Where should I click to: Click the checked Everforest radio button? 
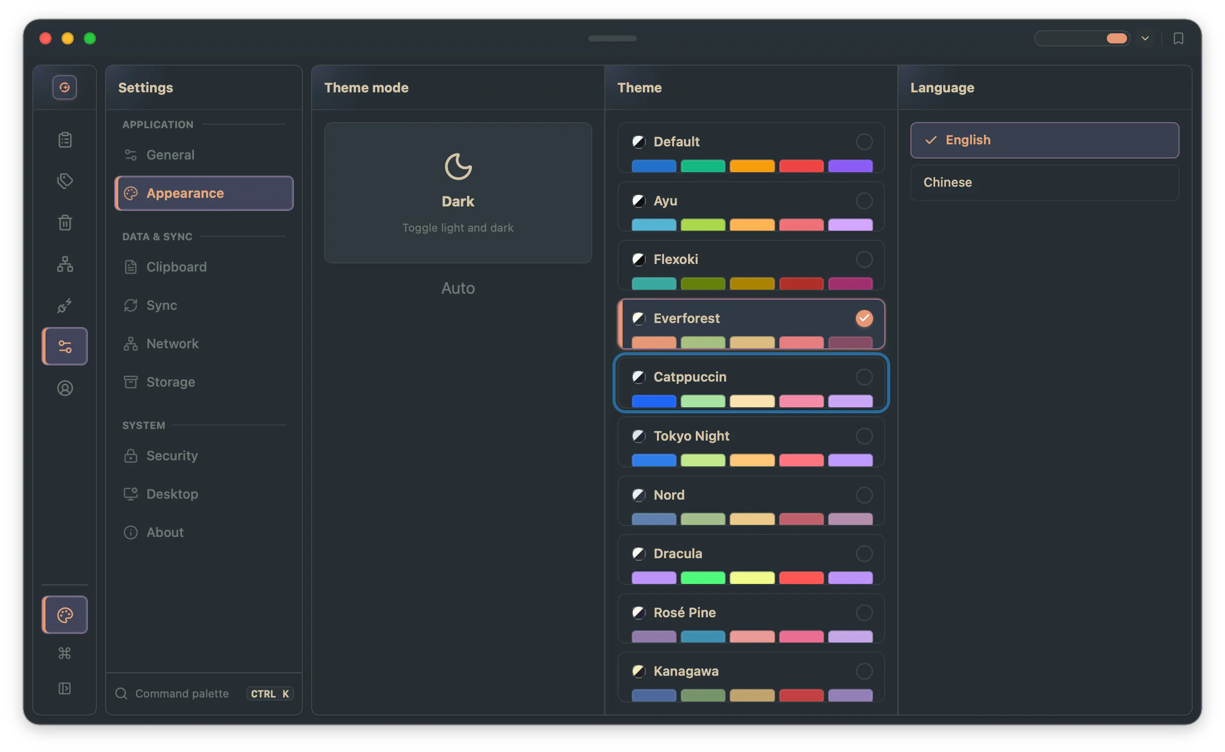[x=864, y=318]
